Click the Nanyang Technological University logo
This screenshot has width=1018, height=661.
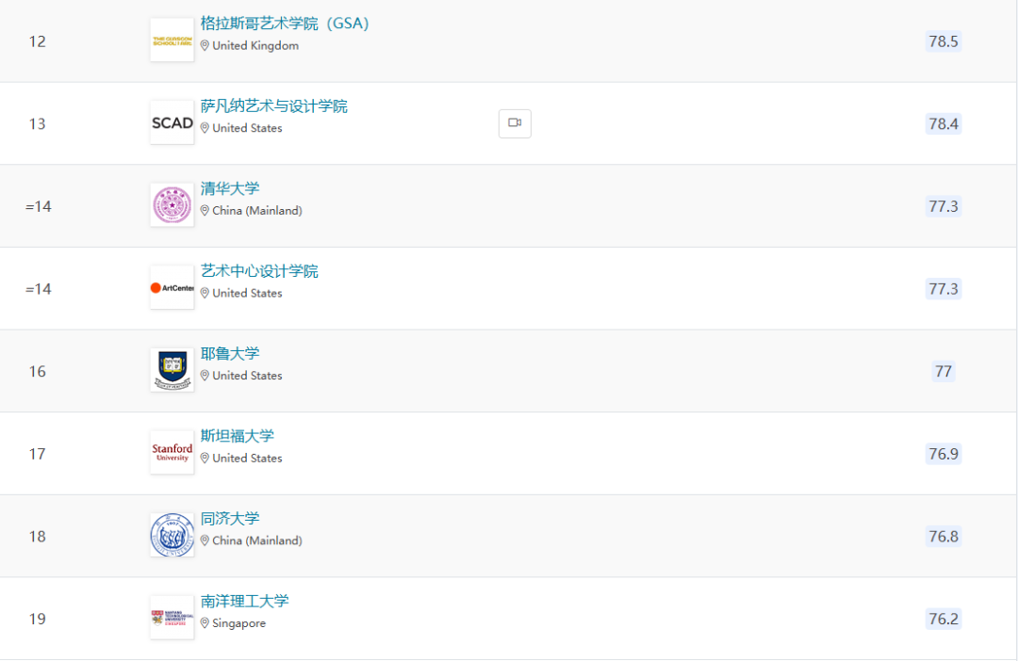[172, 618]
